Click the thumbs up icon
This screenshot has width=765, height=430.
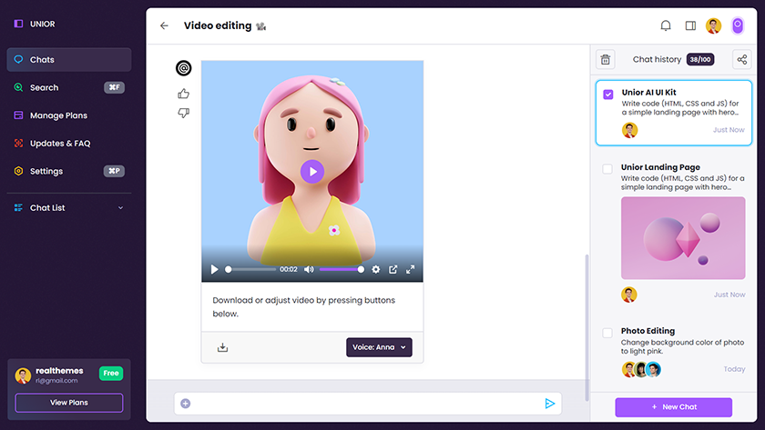[x=184, y=94]
